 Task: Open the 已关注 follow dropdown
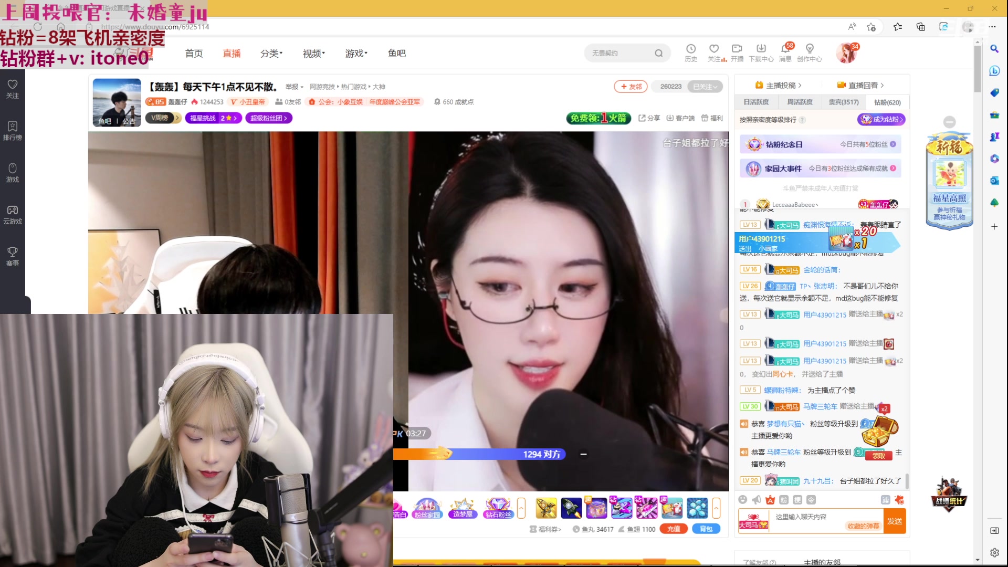click(x=706, y=87)
